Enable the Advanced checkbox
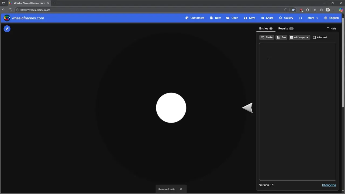The image size is (345, 194). [x=314, y=37]
